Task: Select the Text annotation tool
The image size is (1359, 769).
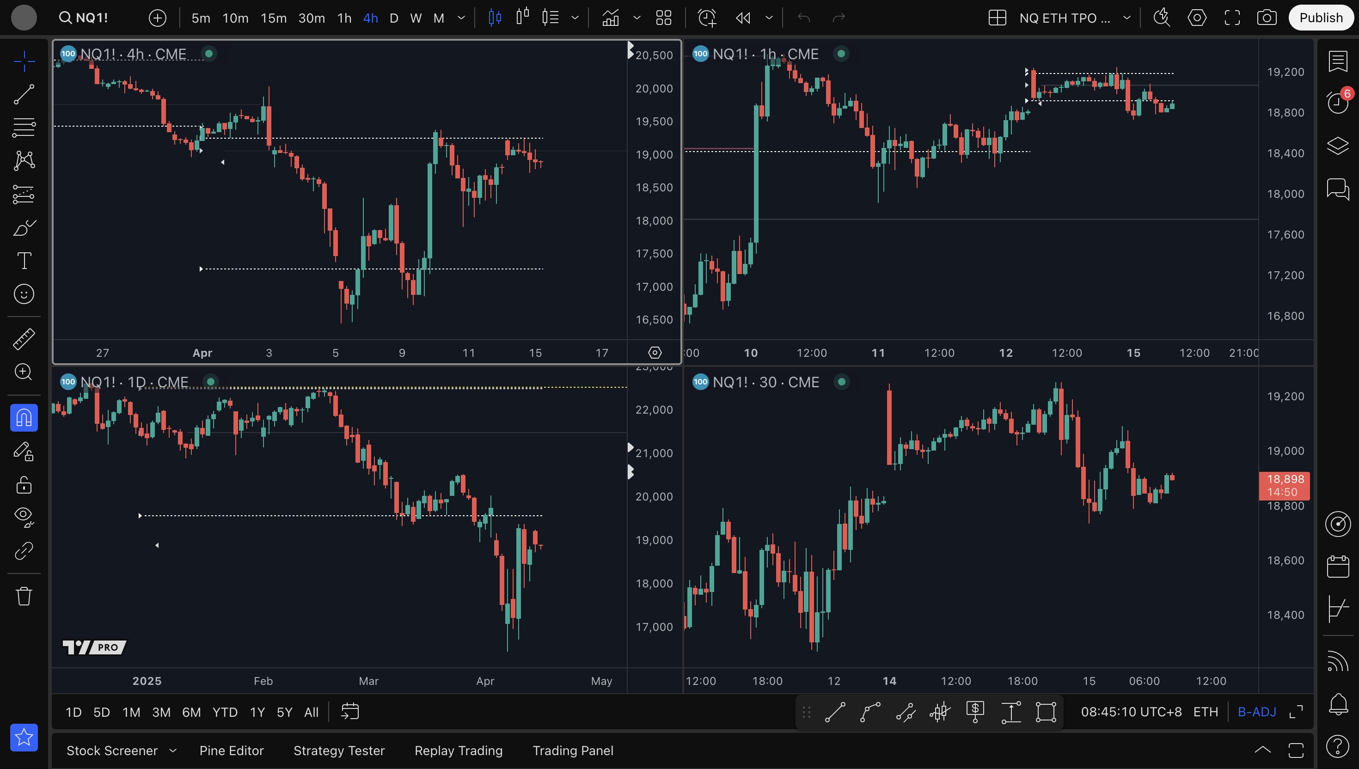Action: pyautogui.click(x=24, y=260)
